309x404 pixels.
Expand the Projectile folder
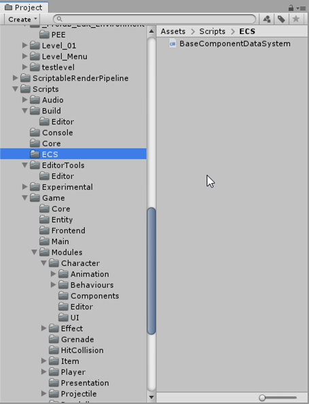coord(43,393)
